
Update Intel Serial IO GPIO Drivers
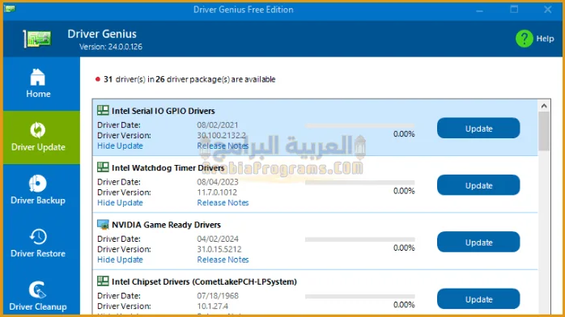[478, 128]
